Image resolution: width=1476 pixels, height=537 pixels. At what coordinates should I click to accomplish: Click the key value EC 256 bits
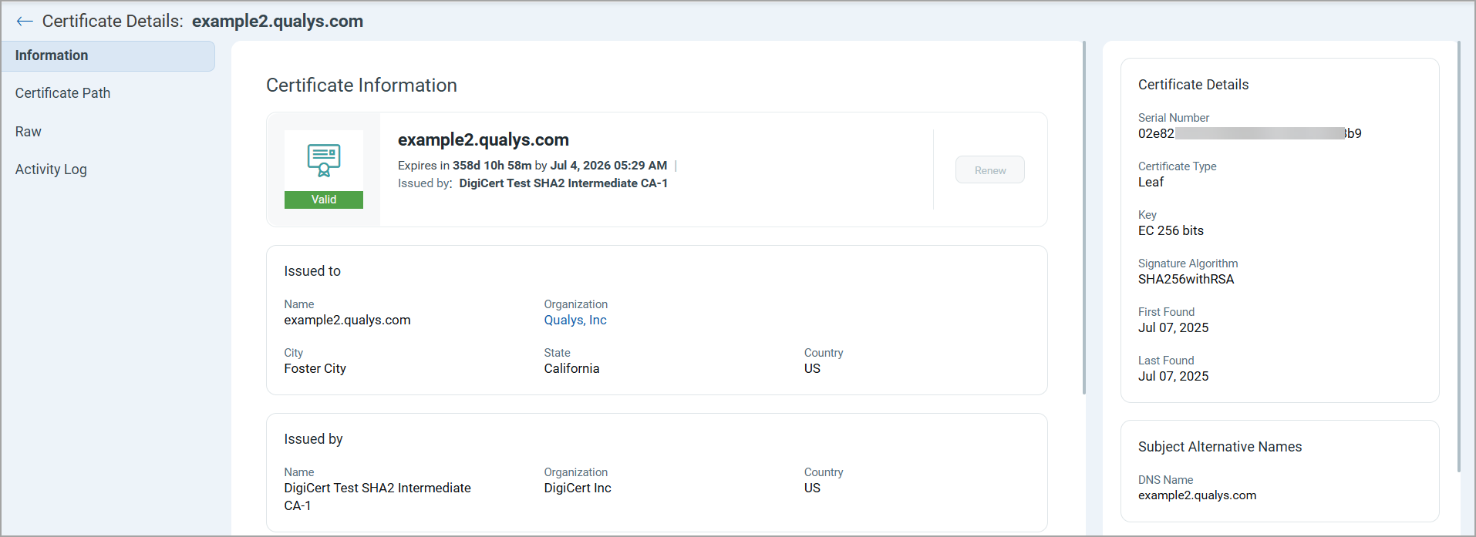[1171, 231]
